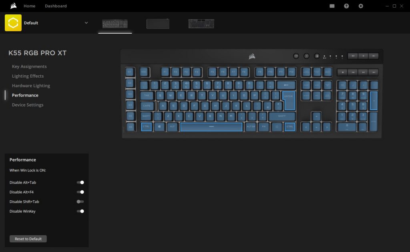The width and height of the screenshot is (410, 252).
Task: Select the Windows logo key on keyboard
Action: click(x=159, y=127)
